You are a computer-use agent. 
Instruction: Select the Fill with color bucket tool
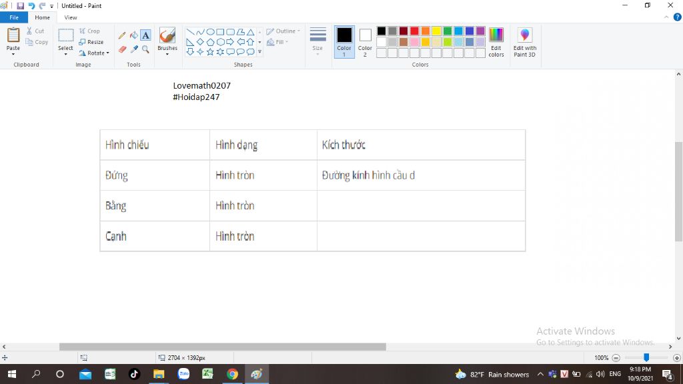(133, 35)
